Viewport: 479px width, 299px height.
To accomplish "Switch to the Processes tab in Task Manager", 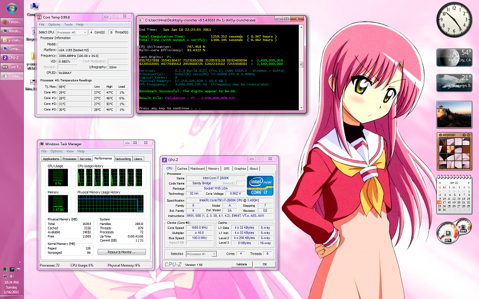I will tap(70, 159).
